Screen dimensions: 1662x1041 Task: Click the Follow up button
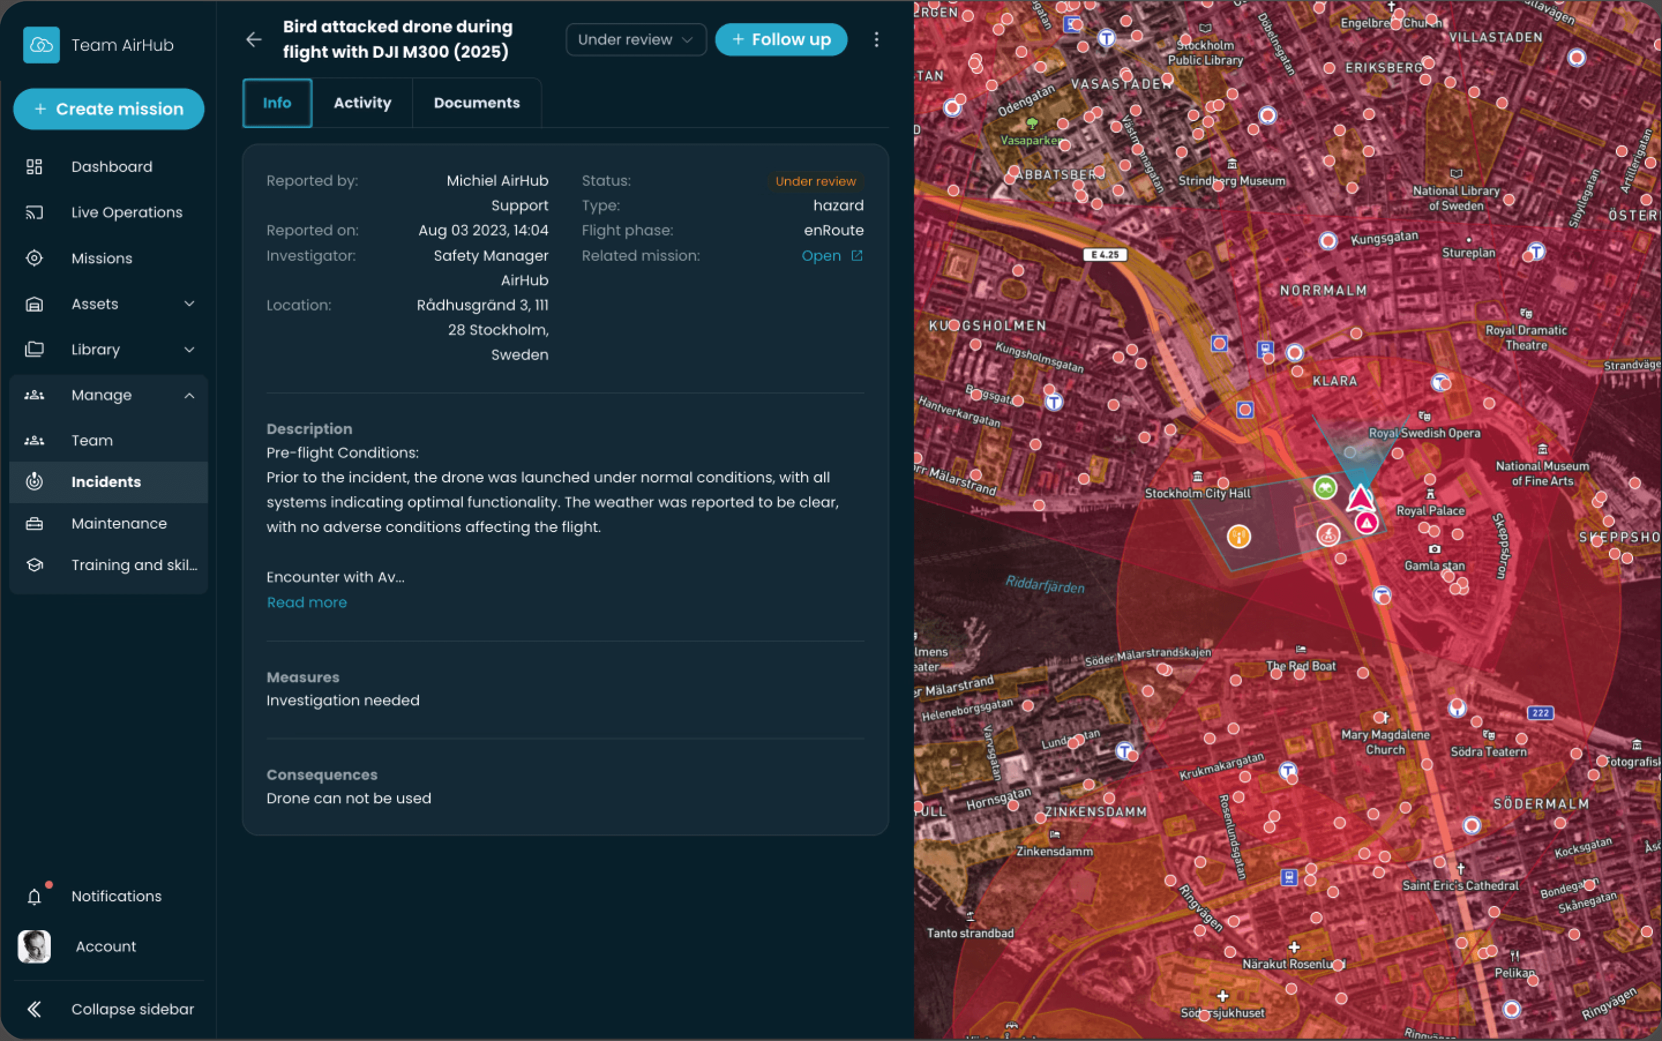pyautogui.click(x=781, y=39)
